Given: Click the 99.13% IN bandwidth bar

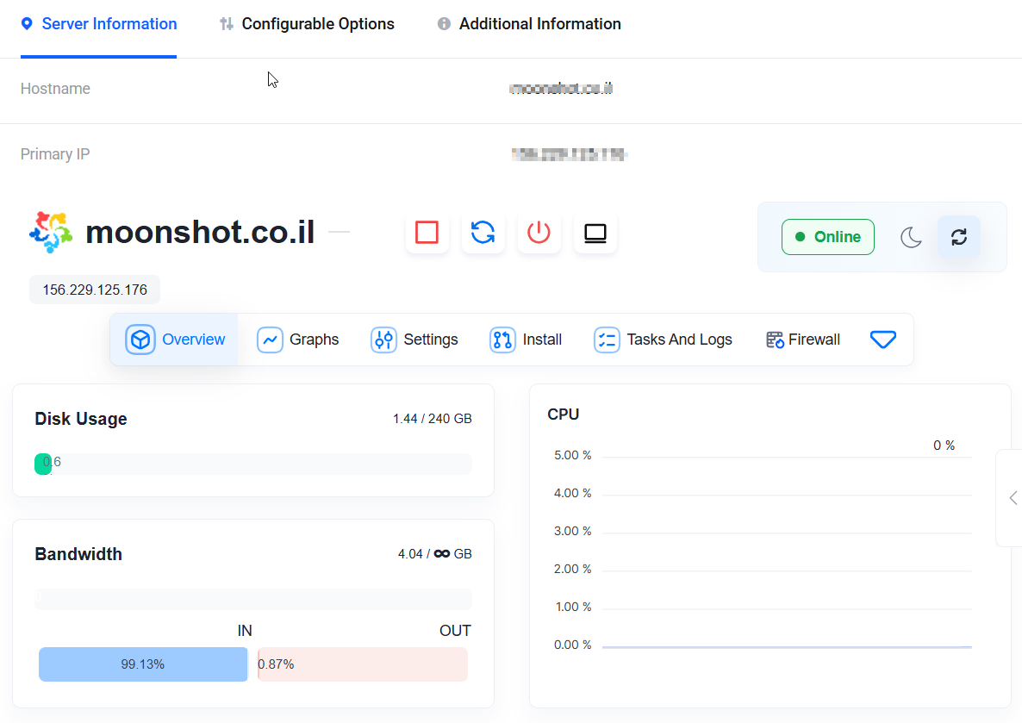Looking at the screenshot, I should (x=143, y=664).
